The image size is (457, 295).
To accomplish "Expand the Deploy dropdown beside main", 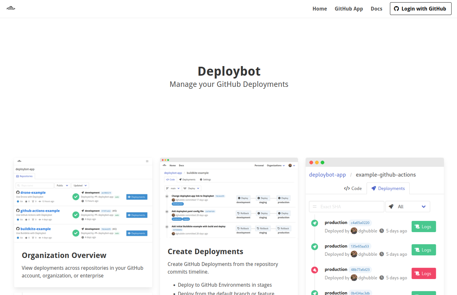I will coord(192,188).
